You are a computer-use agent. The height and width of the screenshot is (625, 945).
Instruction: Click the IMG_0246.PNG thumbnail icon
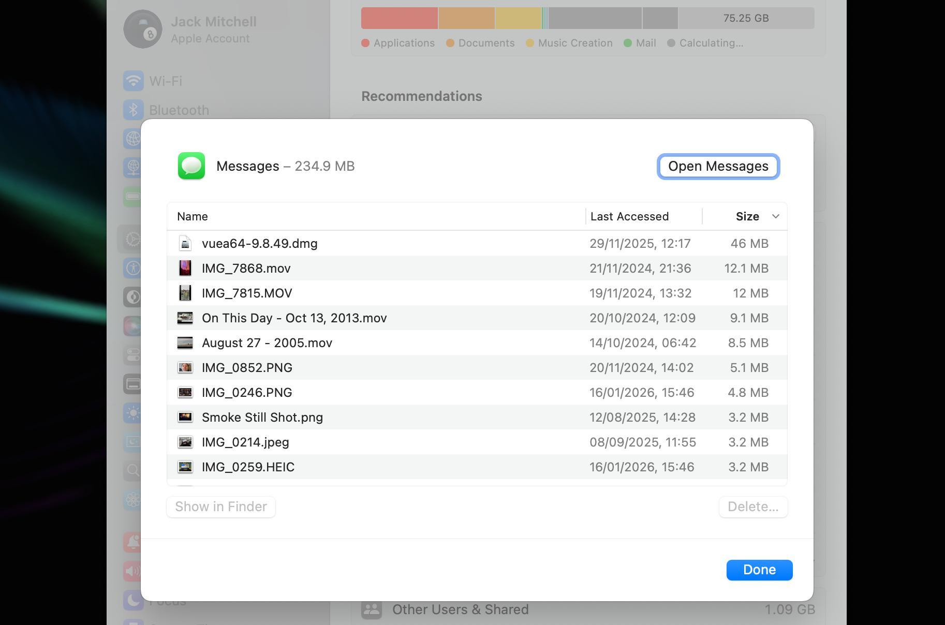185,392
